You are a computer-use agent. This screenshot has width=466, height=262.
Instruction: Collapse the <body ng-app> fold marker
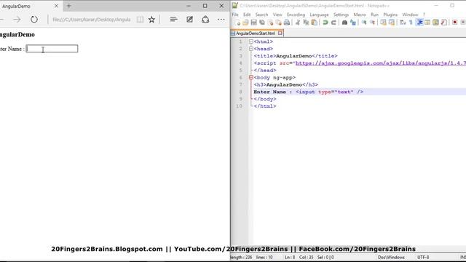pos(251,78)
